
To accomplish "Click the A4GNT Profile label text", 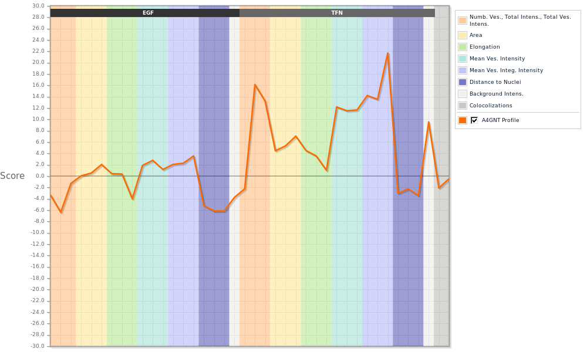I will (x=500, y=120).
